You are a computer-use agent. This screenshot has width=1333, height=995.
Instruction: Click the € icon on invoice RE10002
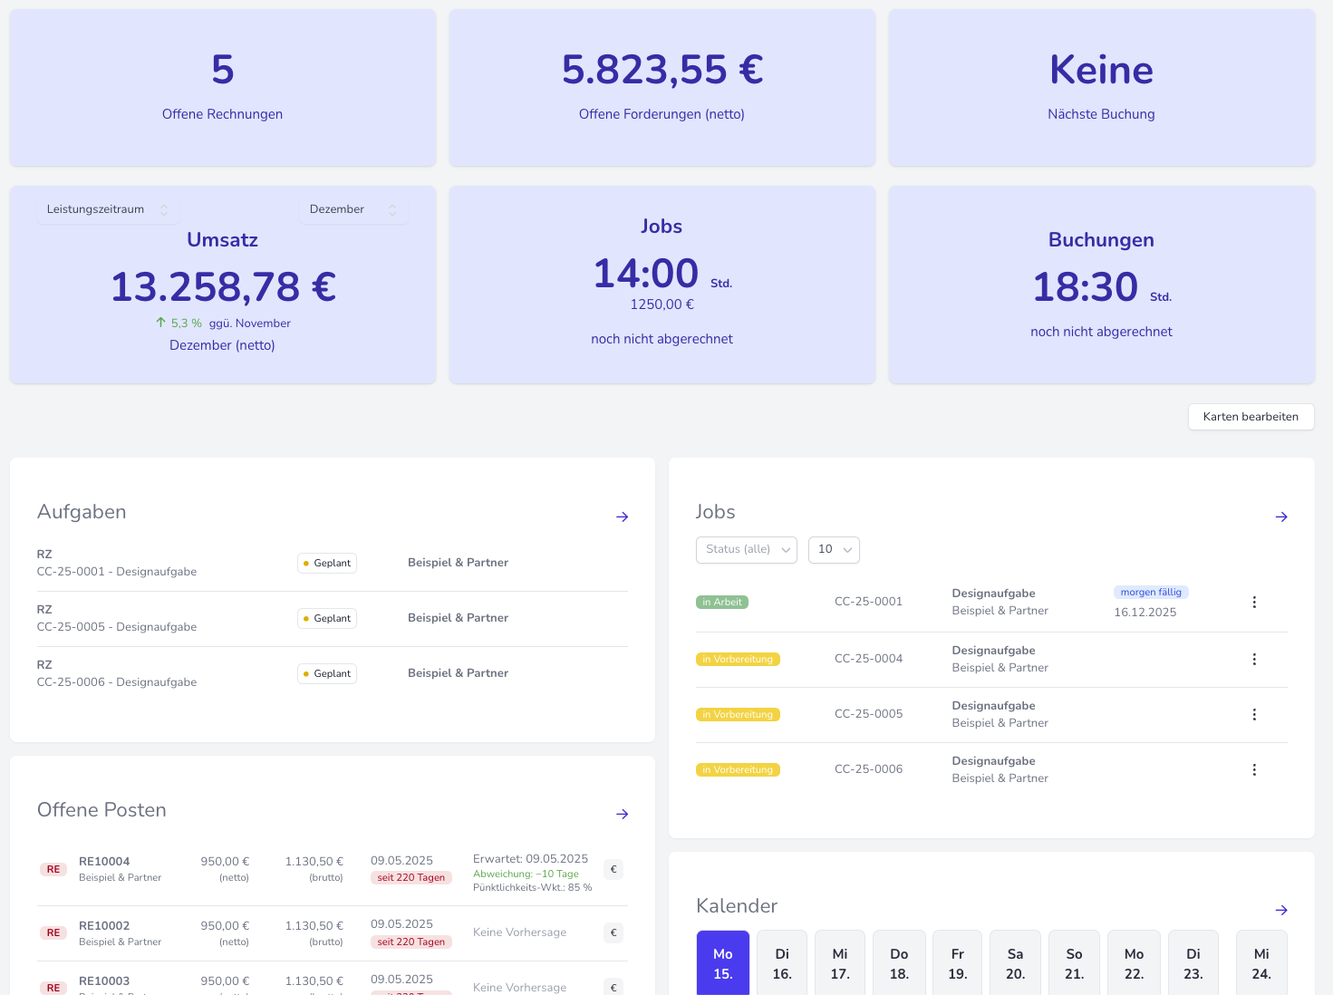pyautogui.click(x=613, y=932)
